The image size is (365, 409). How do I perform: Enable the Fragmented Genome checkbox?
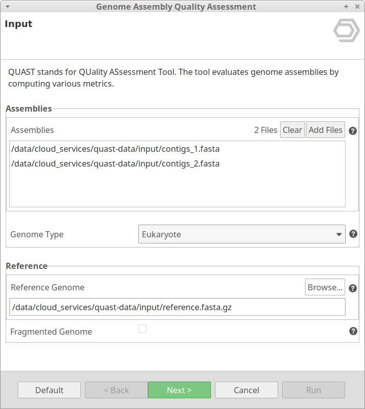pos(142,329)
